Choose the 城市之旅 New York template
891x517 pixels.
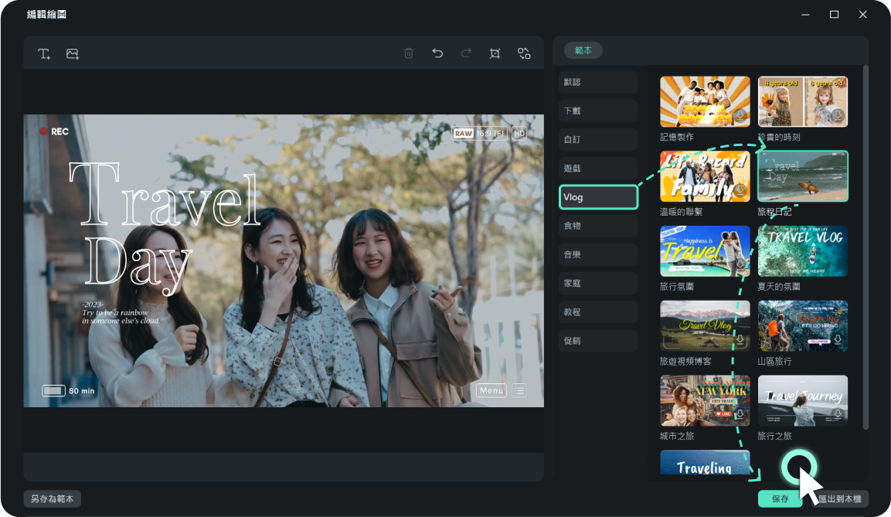pos(705,400)
